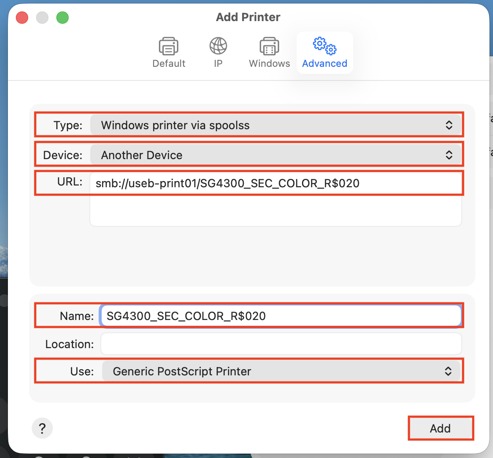
Task: Click the Advanced gears icon
Action: tap(324, 45)
